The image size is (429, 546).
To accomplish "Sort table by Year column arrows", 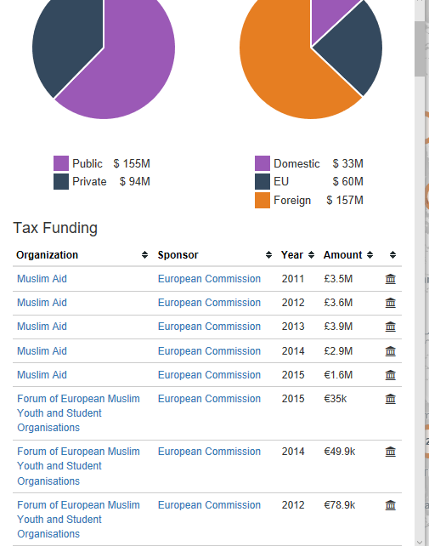I will tap(312, 255).
